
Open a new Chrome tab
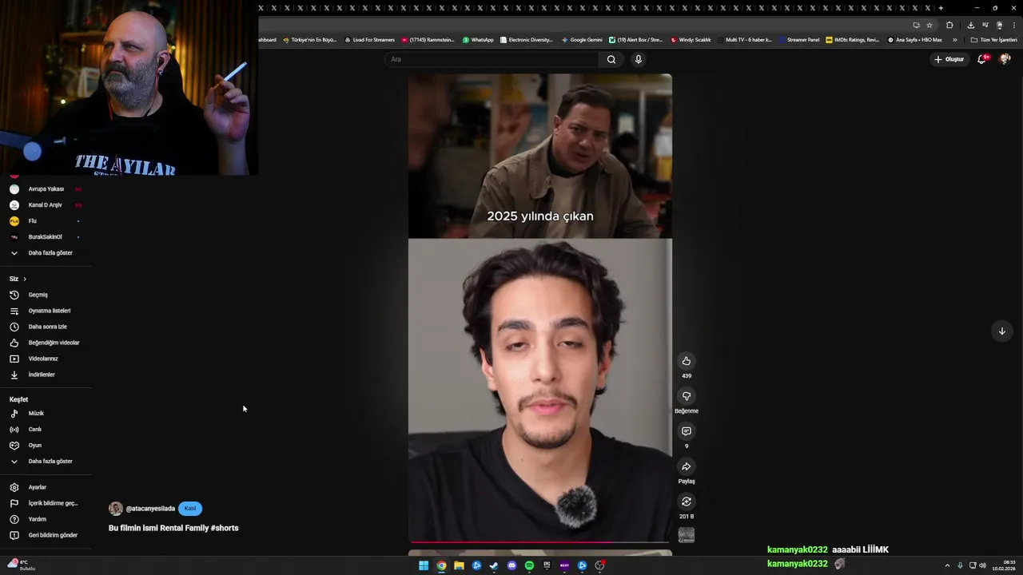click(941, 8)
